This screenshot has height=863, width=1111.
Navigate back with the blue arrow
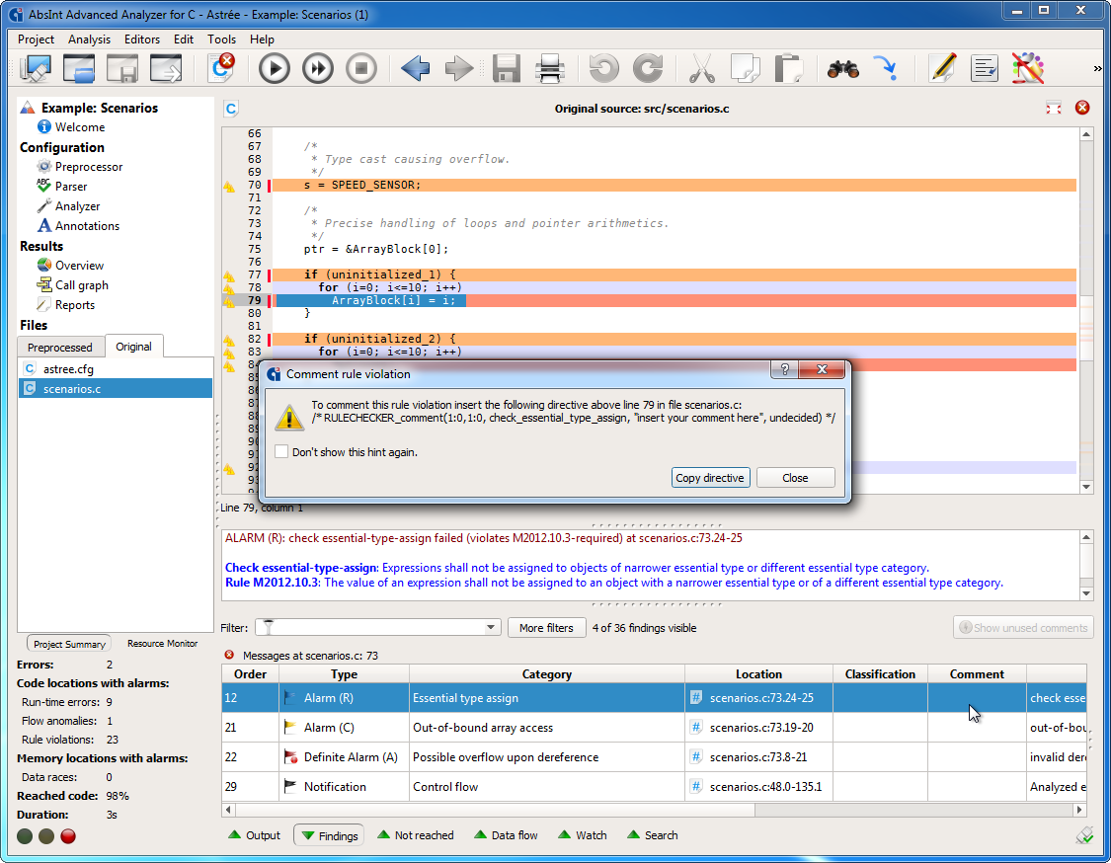tap(415, 69)
